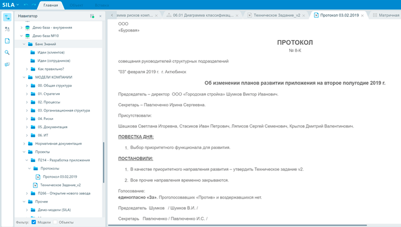
Task: Open Протокол 03.02.2019 in Navigator tree
Action: (x=59, y=176)
